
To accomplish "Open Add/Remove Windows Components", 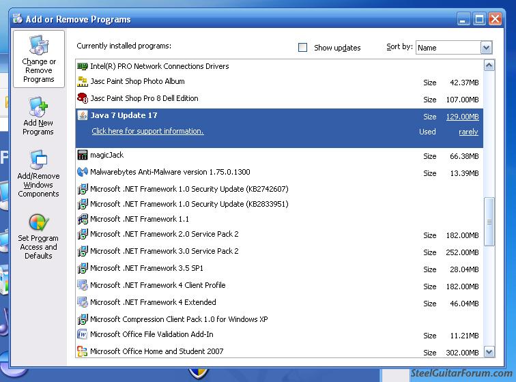I will click(38, 174).
